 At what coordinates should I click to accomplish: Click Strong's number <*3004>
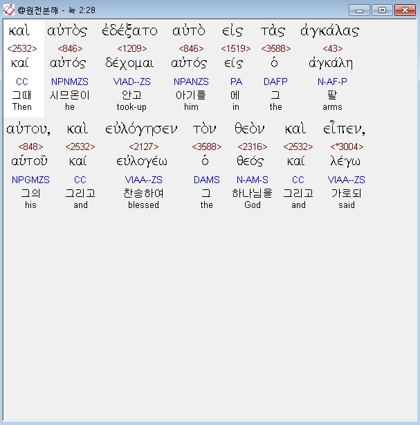[x=347, y=147]
